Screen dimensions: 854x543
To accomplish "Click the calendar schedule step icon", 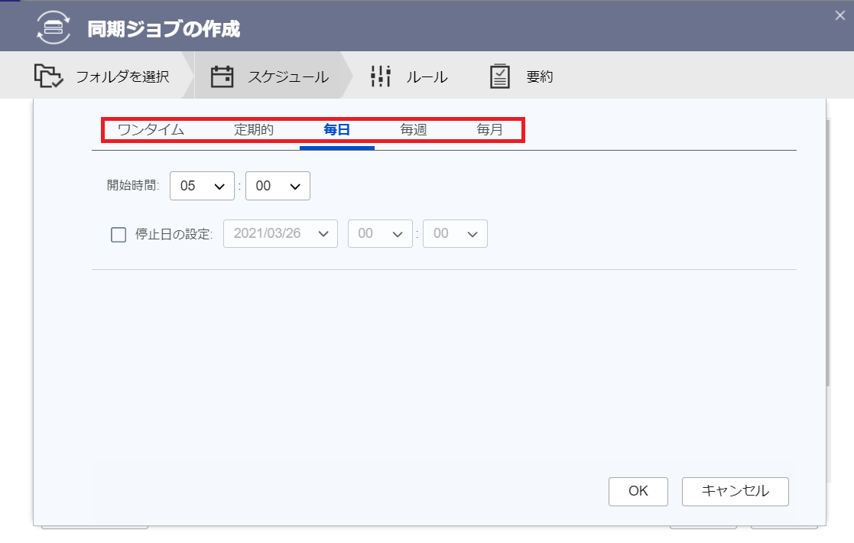I will pyautogui.click(x=222, y=76).
